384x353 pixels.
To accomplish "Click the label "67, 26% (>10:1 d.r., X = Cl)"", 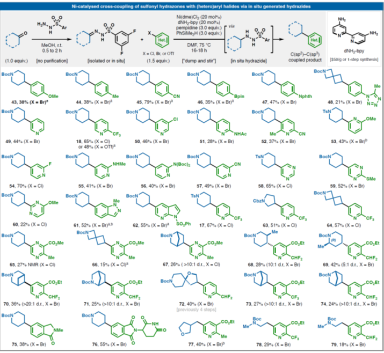I will pyautogui.click(x=192, y=264).
